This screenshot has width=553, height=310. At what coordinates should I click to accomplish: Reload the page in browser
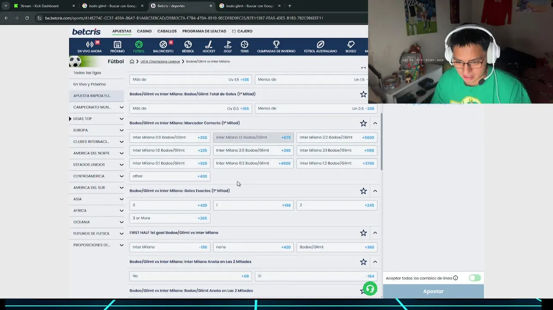pyautogui.click(x=27, y=18)
